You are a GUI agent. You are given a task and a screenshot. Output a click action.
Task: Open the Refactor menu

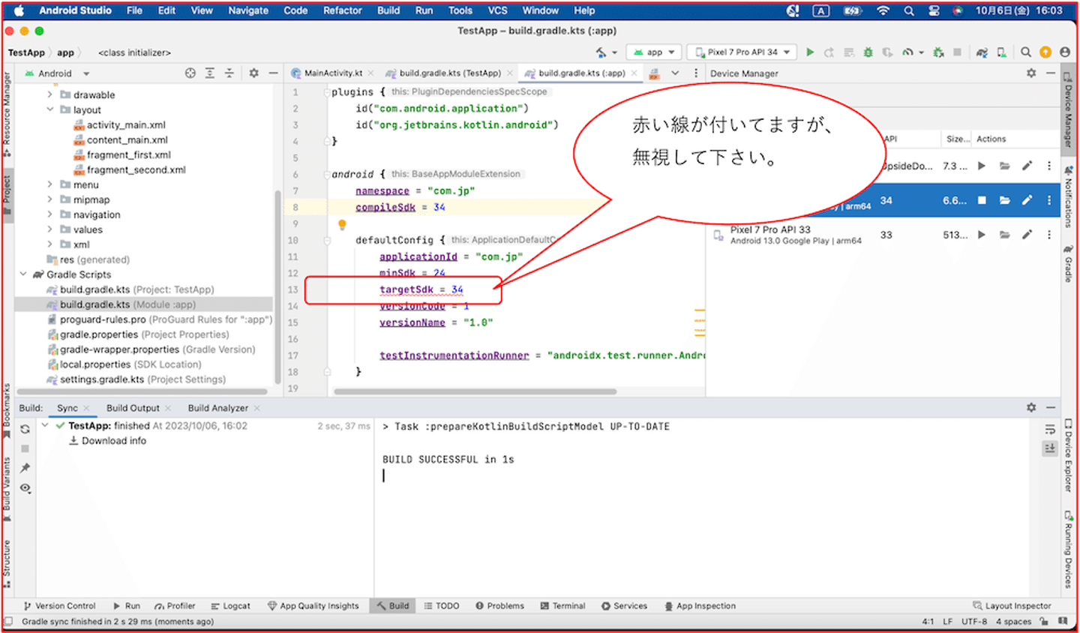coord(342,10)
